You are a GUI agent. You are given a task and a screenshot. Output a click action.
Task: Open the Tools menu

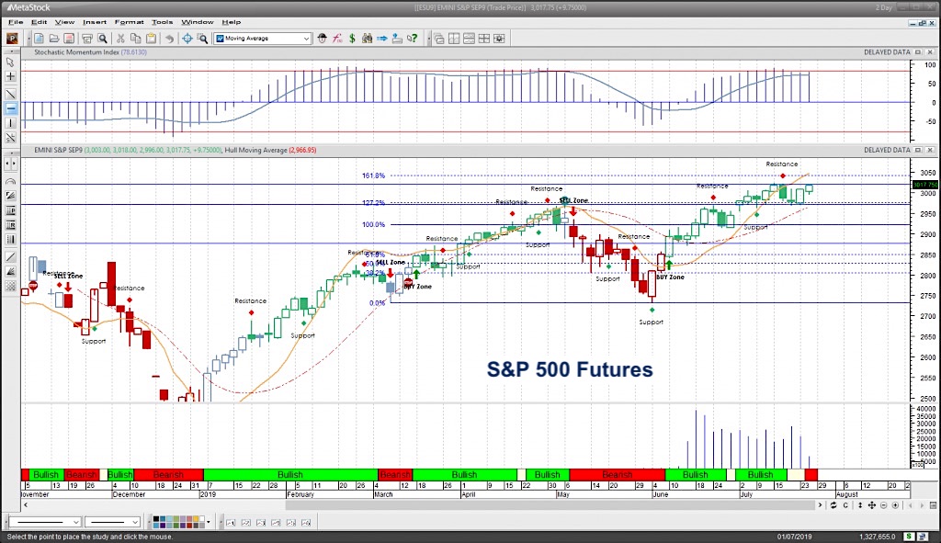coord(162,22)
